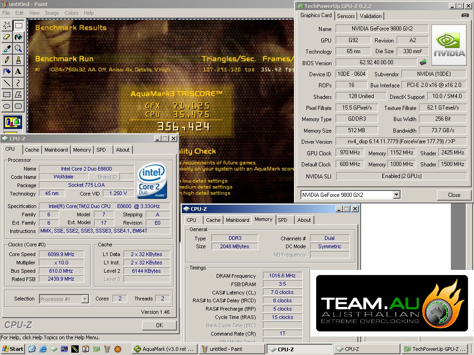The width and height of the screenshot is (474, 355).
Task: Open the View menu in Paint
Action: pos(34,13)
